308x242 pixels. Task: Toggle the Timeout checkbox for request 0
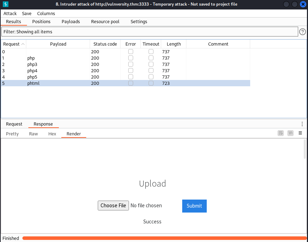151,52
